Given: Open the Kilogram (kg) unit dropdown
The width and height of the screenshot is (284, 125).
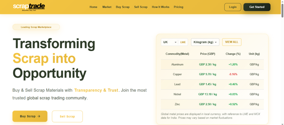Looking at the screenshot, I should pyautogui.click(x=205, y=42).
